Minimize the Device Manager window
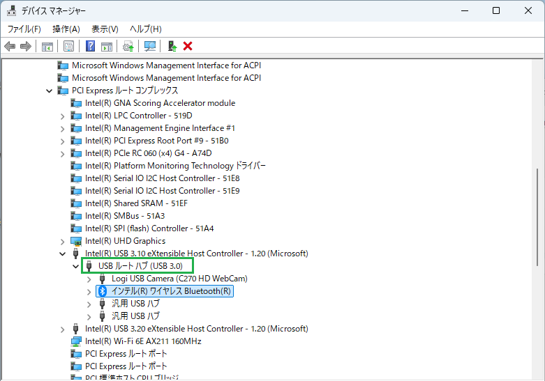Viewport: 545px width, 381px height. point(465,10)
